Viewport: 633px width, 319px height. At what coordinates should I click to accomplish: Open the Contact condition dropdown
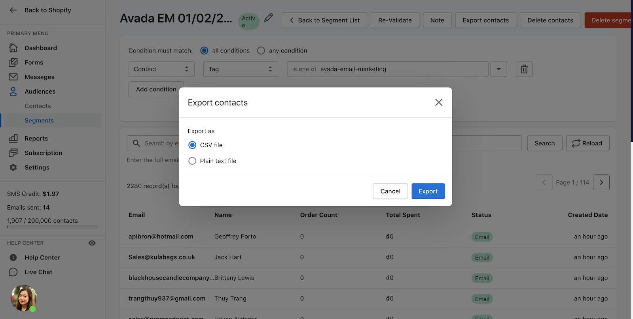tap(161, 69)
